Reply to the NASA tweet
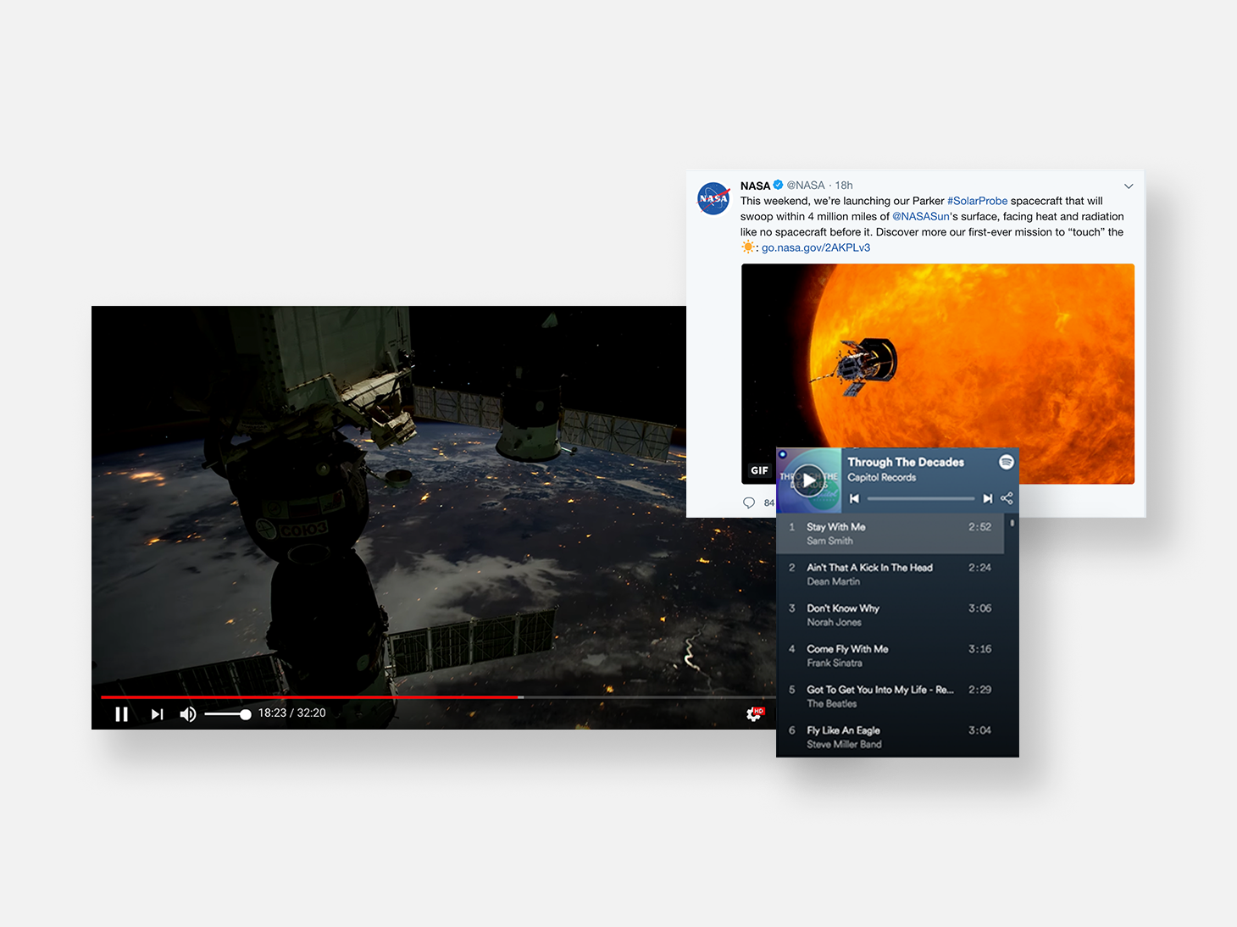1237x927 pixels. tap(749, 502)
